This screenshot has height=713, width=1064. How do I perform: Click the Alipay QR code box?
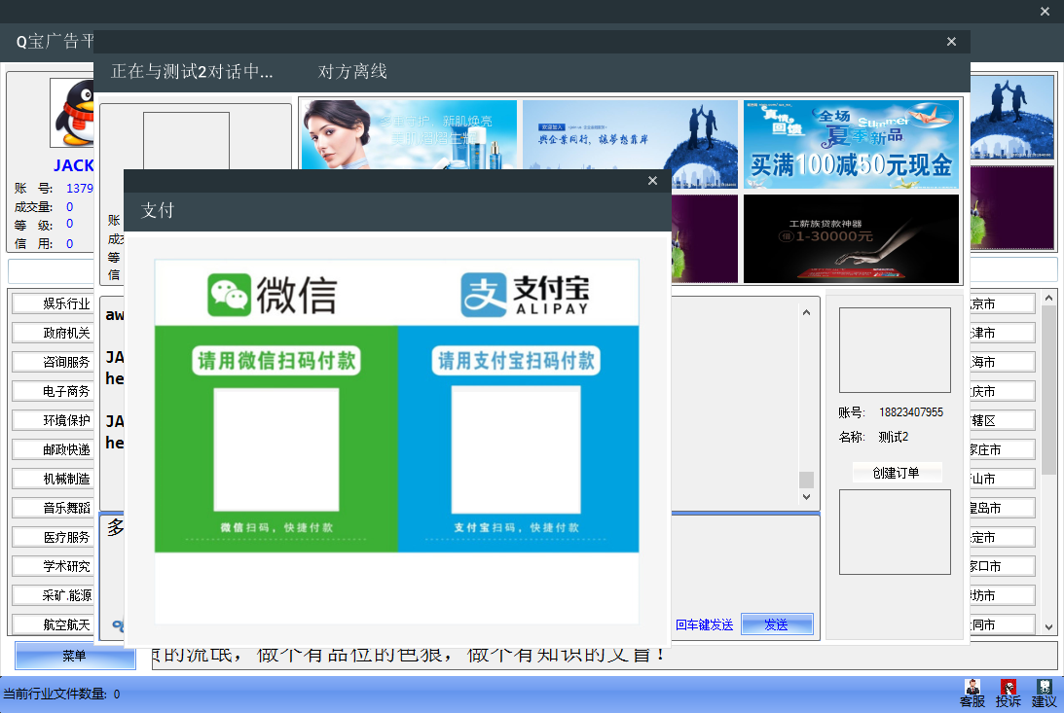pos(516,449)
